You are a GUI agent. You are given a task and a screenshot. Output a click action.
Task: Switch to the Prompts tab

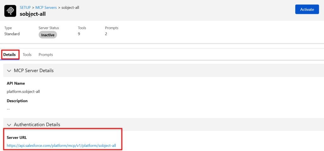point(46,55)
